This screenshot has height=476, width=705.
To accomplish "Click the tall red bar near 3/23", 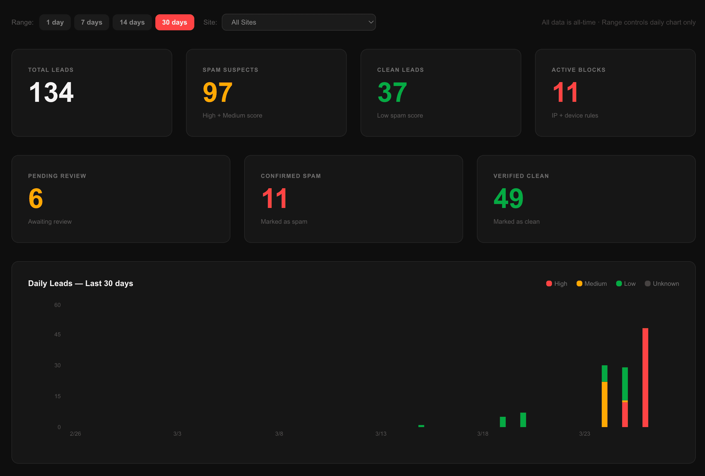I will [x=646, y=378].
